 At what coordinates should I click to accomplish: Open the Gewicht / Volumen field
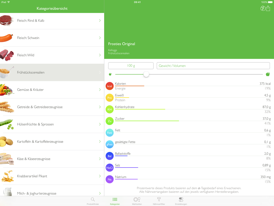coord(213,66)
